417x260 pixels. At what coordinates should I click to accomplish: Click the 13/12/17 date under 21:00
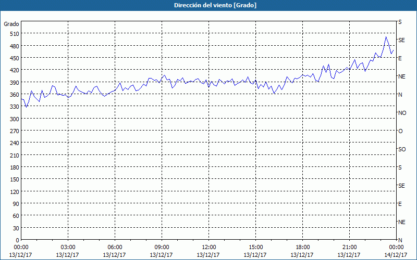pyautogui.click(x=349, y=255)
